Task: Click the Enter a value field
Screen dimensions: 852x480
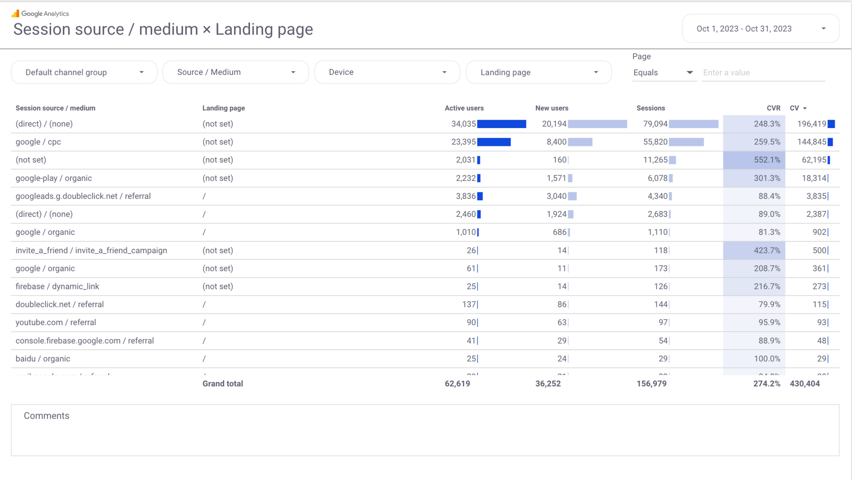Action: point(763,73)
